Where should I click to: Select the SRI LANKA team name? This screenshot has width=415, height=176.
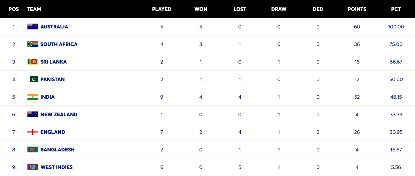(x=53, y=62)
